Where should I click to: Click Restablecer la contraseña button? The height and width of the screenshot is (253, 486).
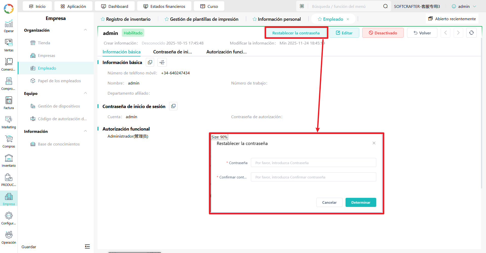point(296,33)
